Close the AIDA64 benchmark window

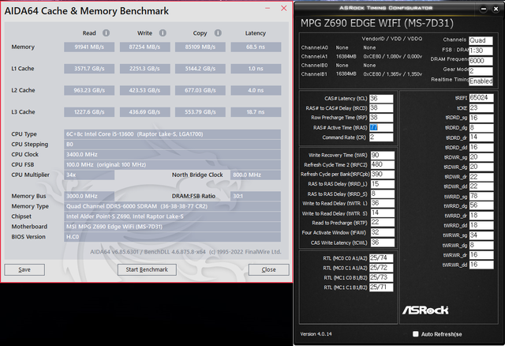coord(284,8)
